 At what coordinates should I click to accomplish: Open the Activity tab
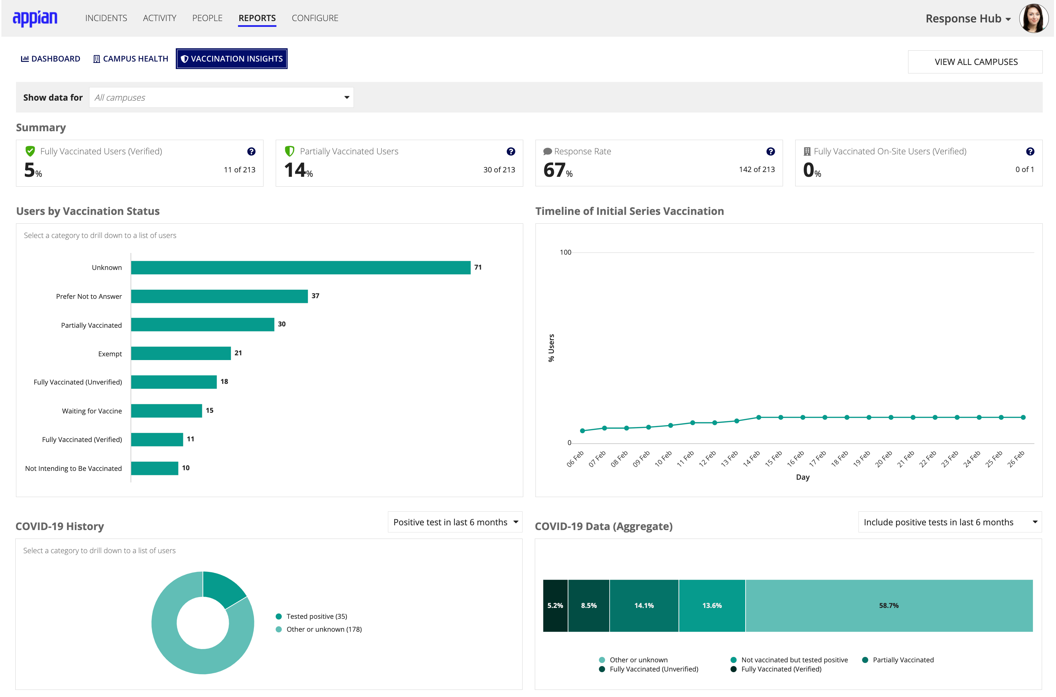pos(159,18)
